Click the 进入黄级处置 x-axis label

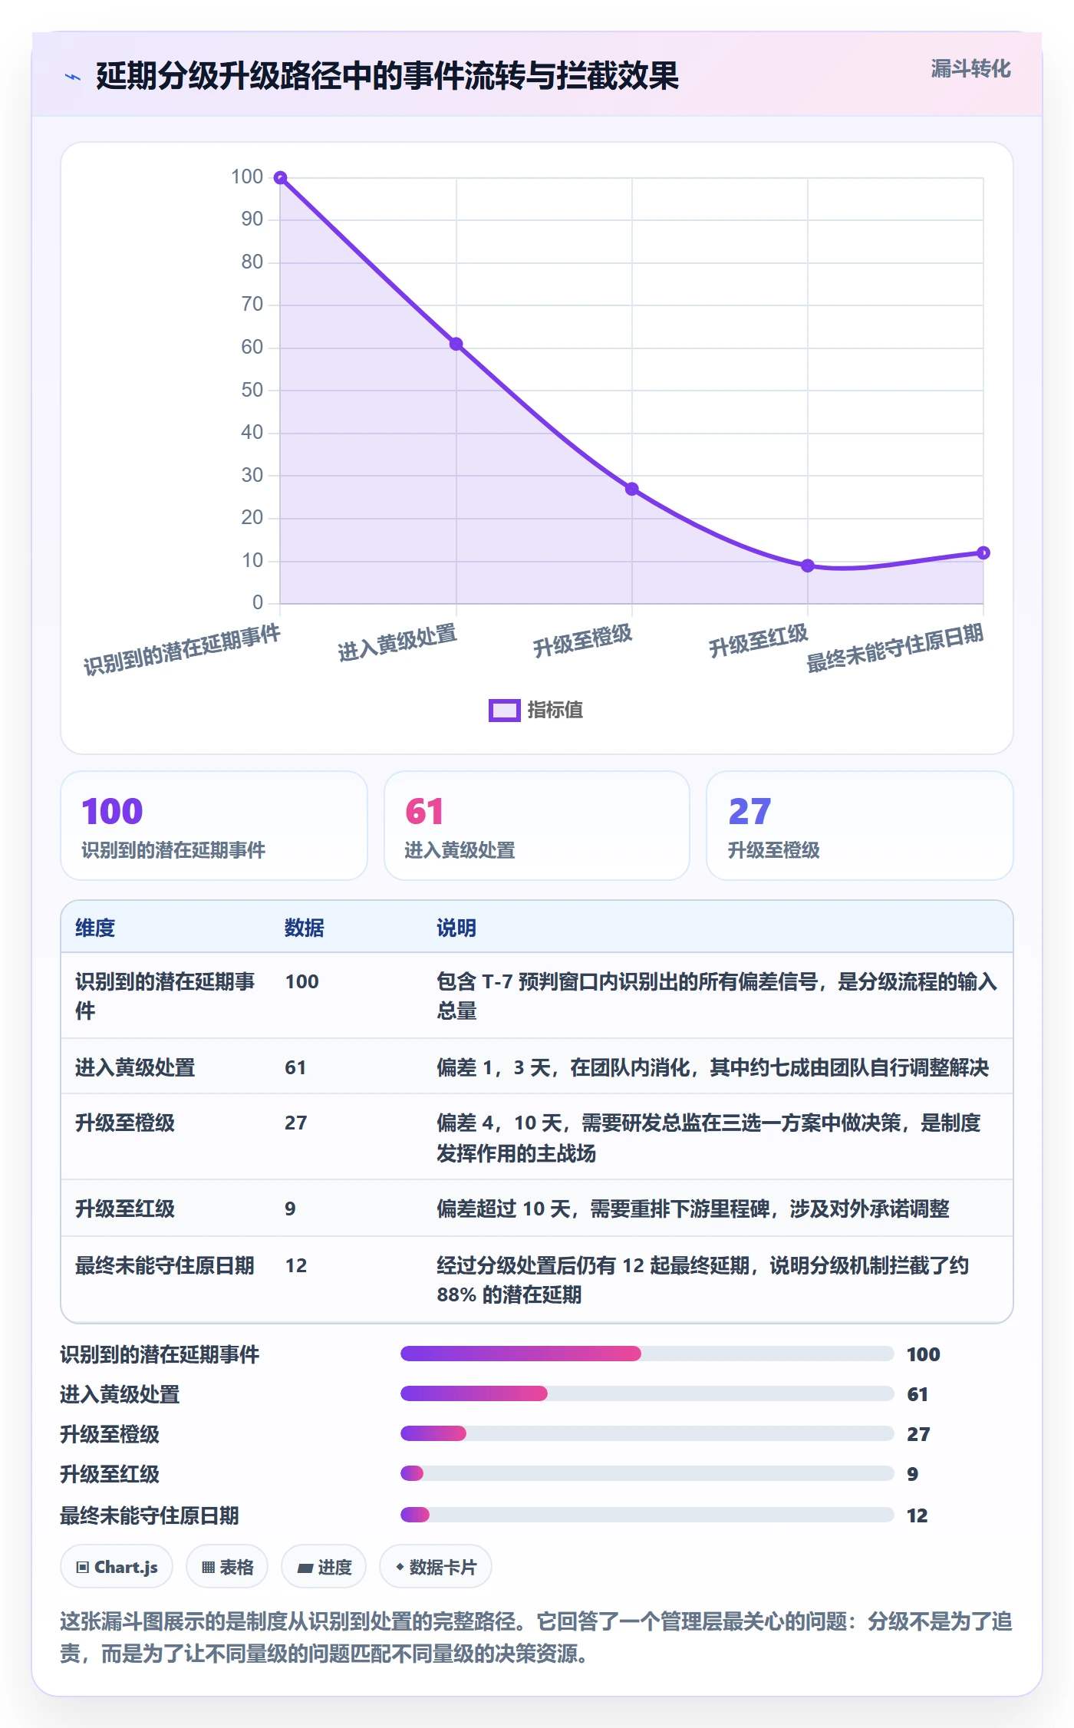397,642
